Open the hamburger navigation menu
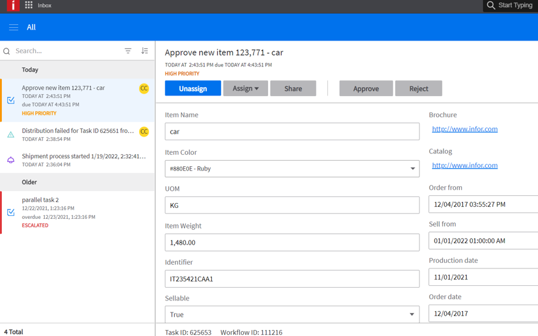Viewport: 538px width, 336px height. pos(13,27)
